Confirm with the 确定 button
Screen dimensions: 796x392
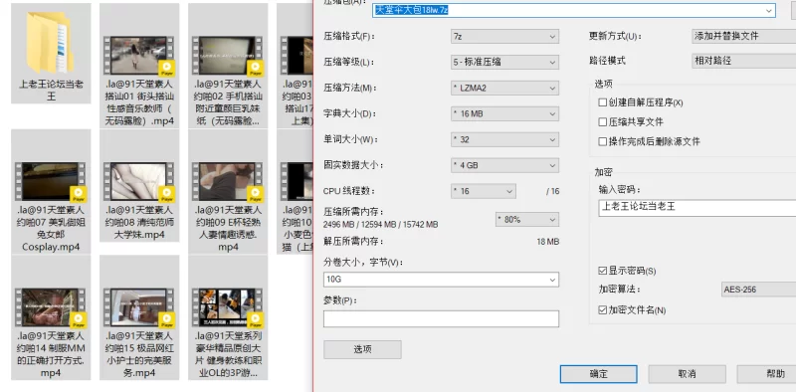[x=599, y=374]
